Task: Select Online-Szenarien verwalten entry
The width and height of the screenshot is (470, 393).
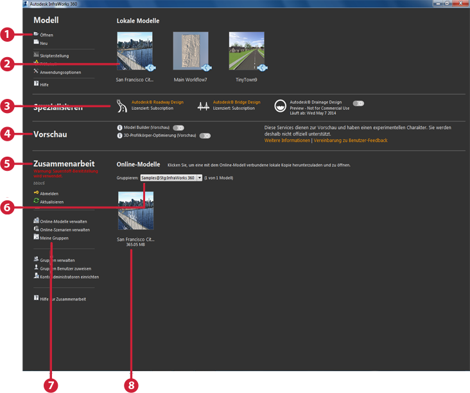Action: point(65,230)
